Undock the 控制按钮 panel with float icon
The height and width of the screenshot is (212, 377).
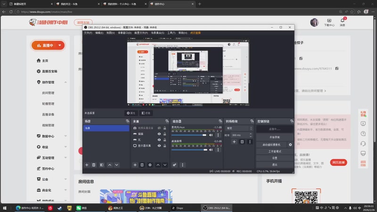pyautogui.click(x=292, y=122)
